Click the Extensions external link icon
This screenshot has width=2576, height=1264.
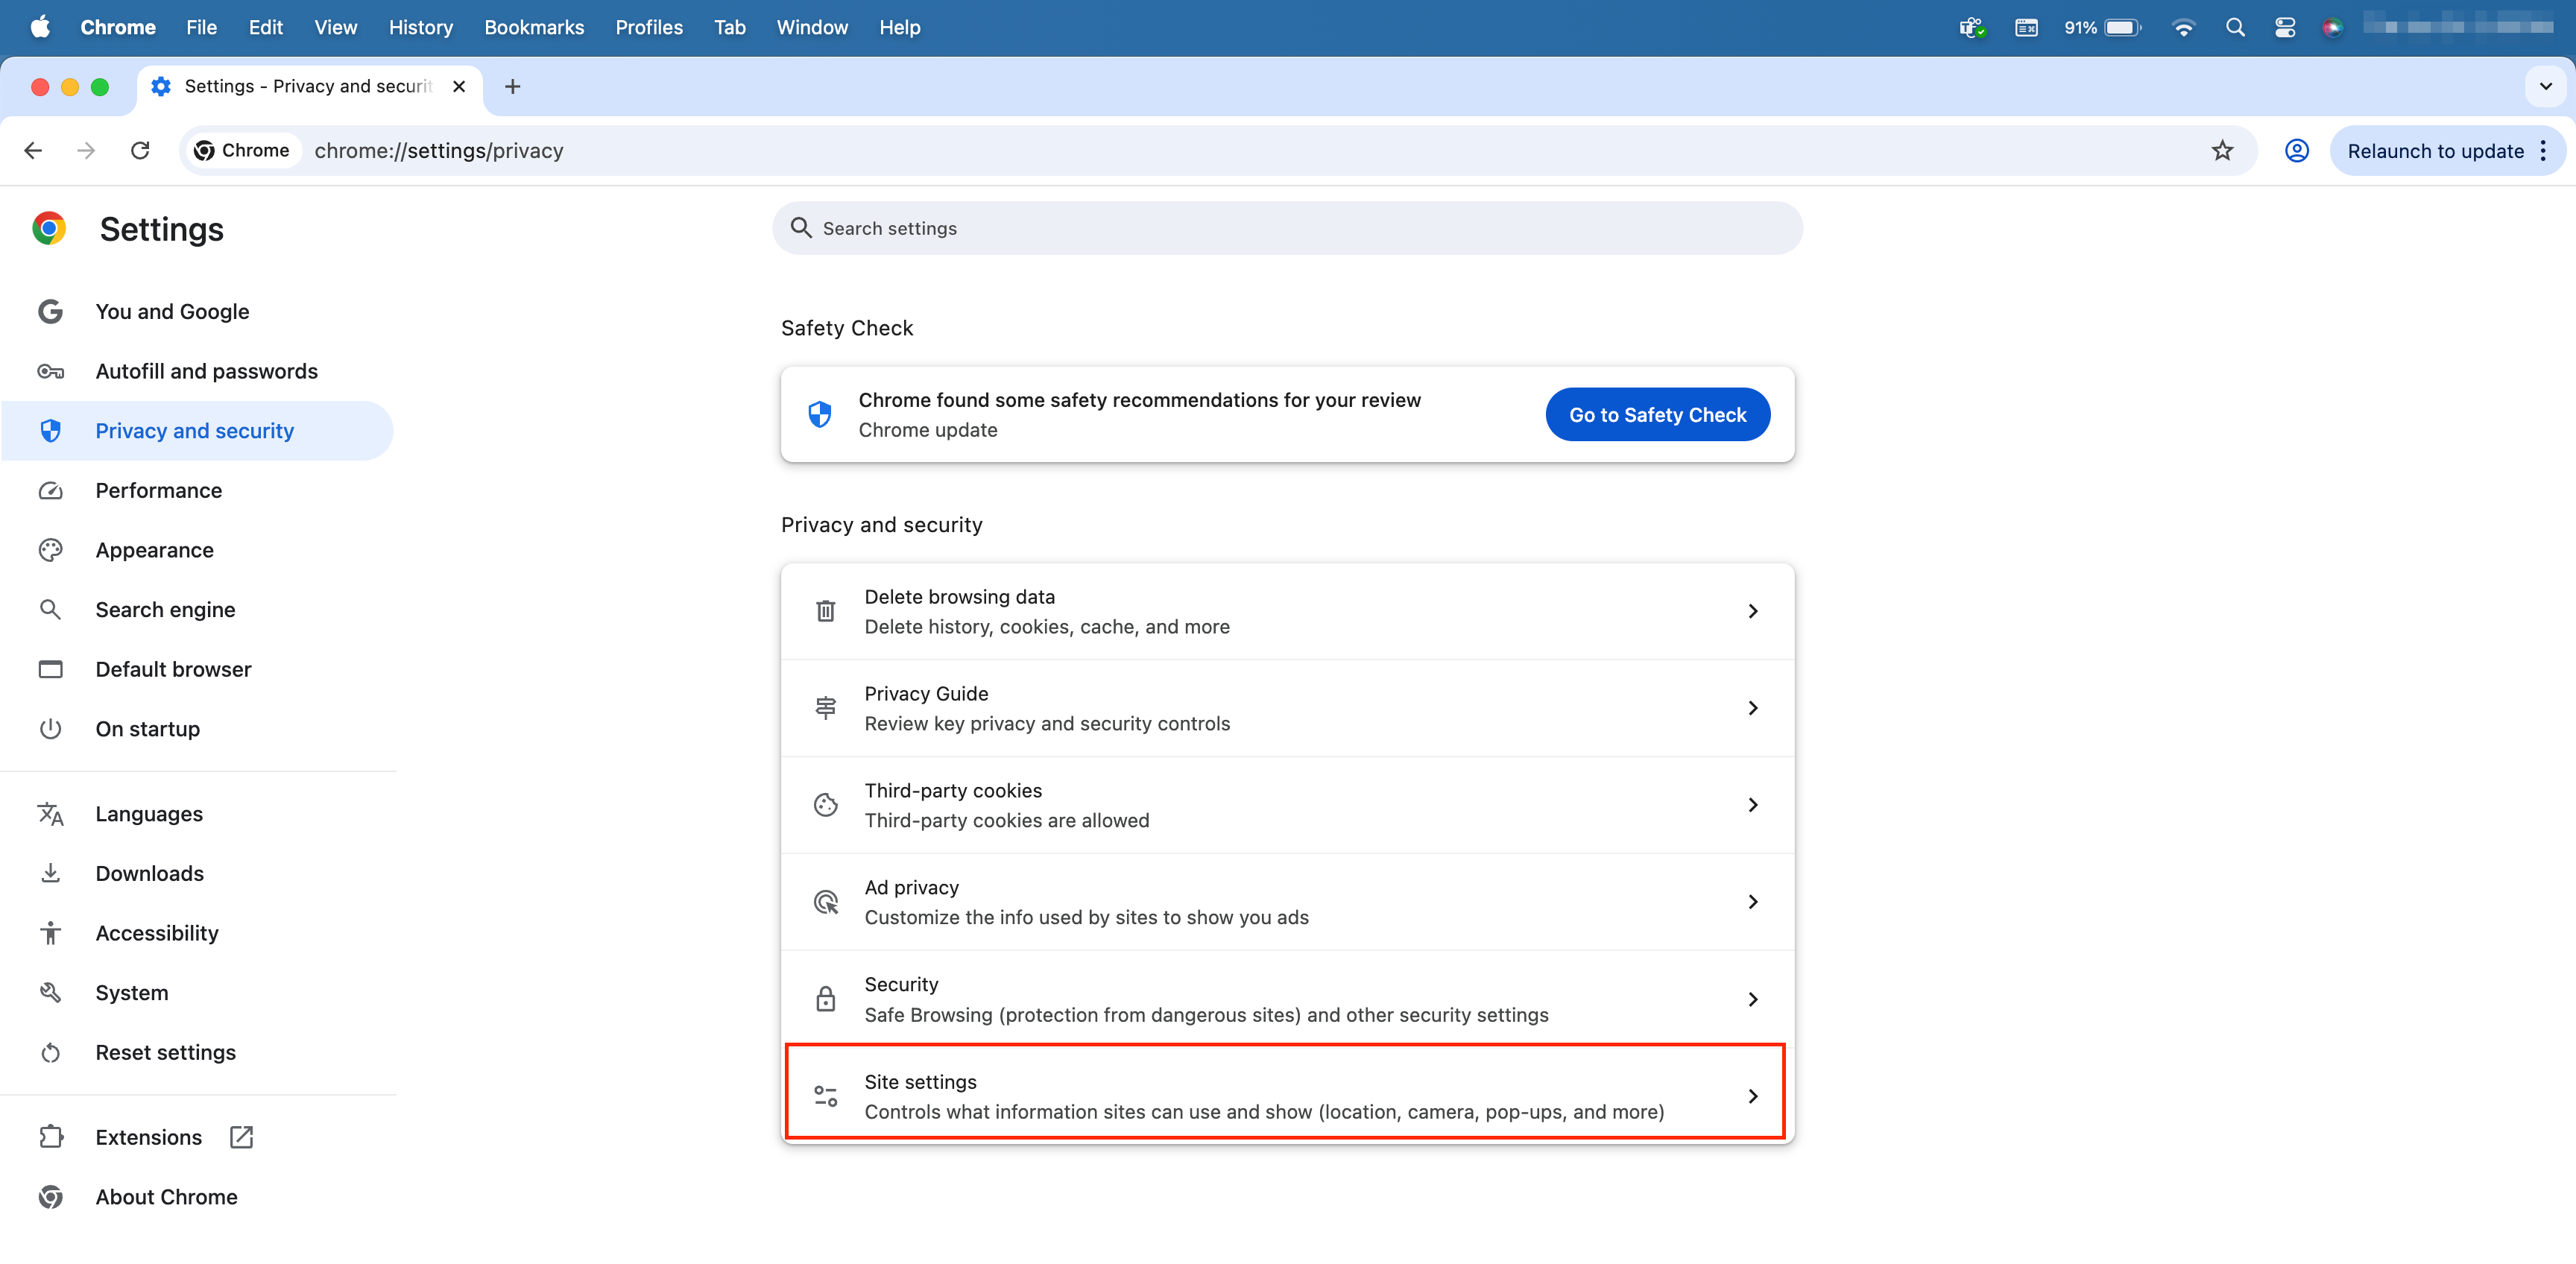coord(241,1137)
